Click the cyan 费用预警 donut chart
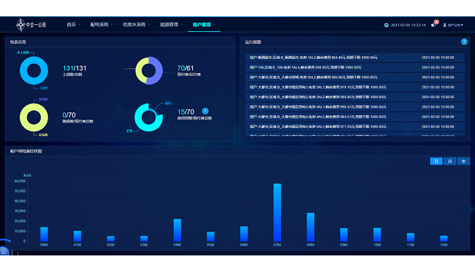The width and height of the screenshot is (475, 271). tap(148, 117)
